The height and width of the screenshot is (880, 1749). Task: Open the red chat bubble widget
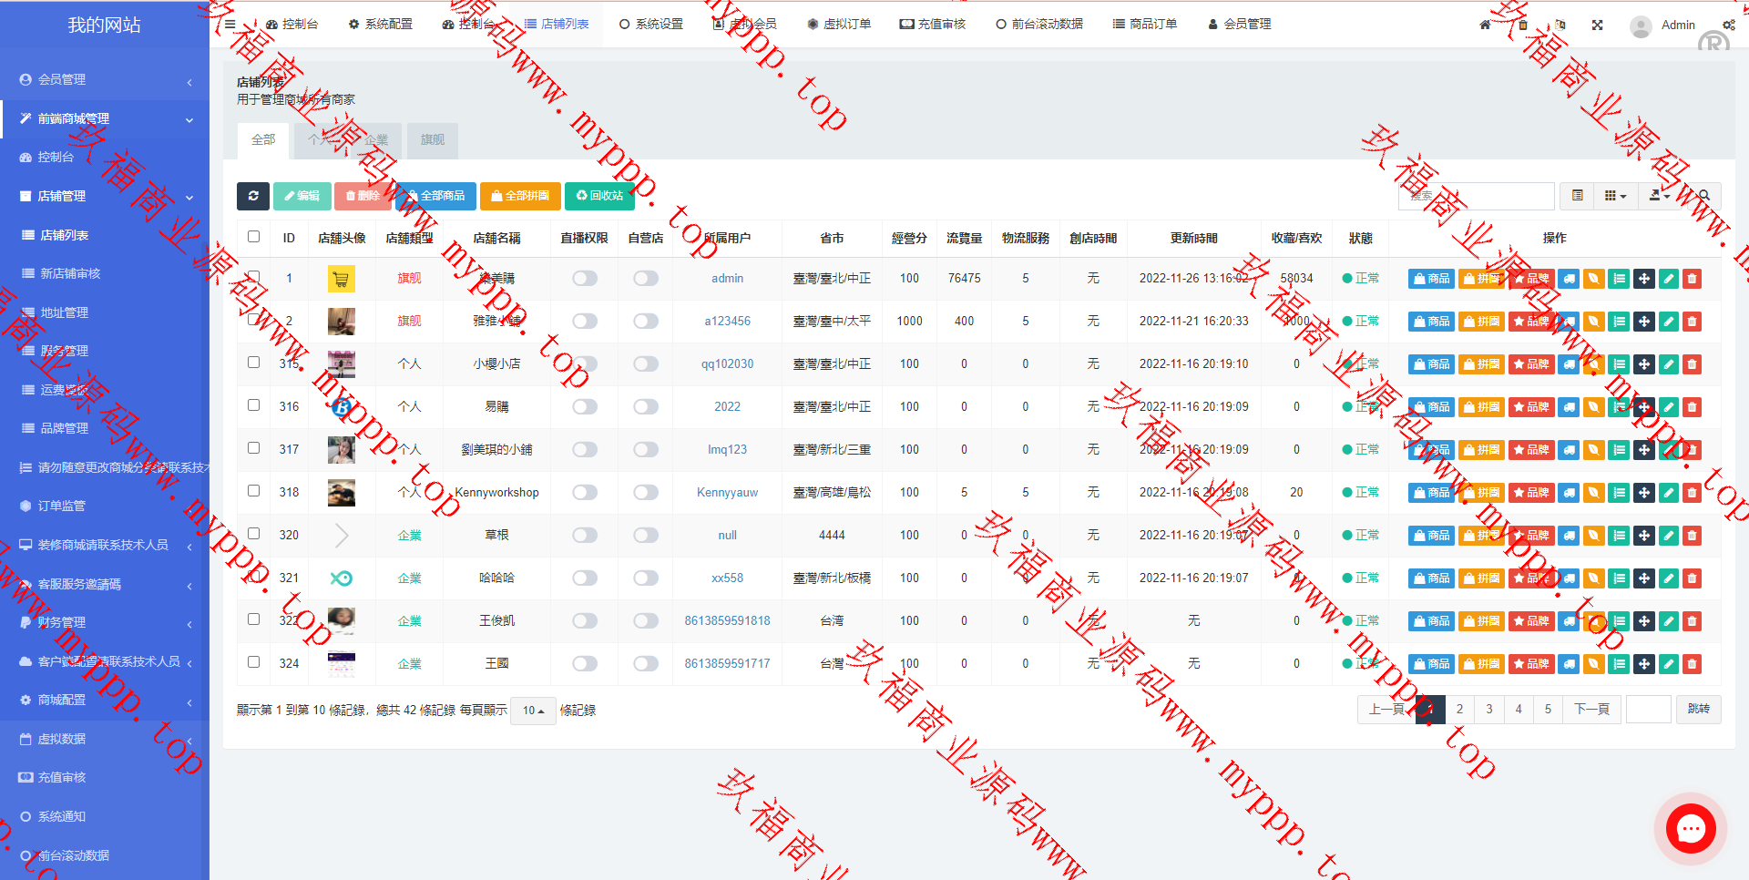(1691, 828)
